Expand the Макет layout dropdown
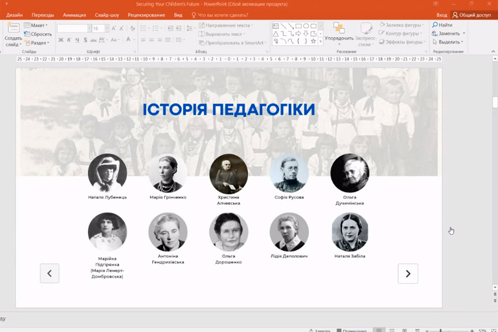498x332 pixels. [x=39, y=25]
